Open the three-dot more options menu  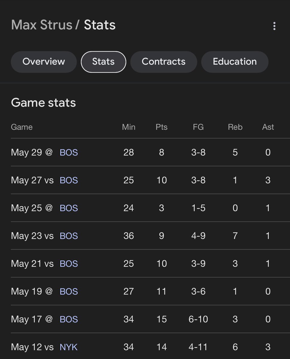(x=274, y=26)
